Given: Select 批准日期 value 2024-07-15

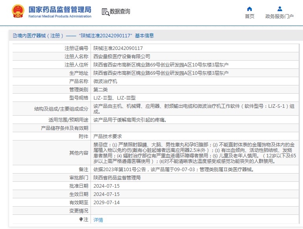Looking at the screenshot, I should [x=107, y=186].
